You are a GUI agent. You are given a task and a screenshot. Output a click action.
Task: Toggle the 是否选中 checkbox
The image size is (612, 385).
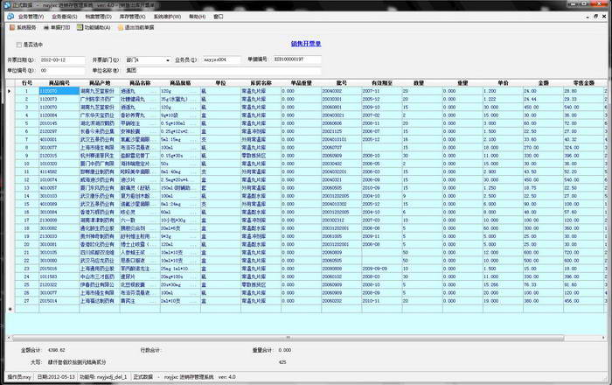[18, 45]
